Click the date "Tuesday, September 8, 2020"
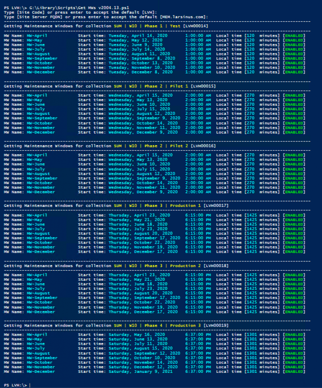322x388 pixels. 142,58
